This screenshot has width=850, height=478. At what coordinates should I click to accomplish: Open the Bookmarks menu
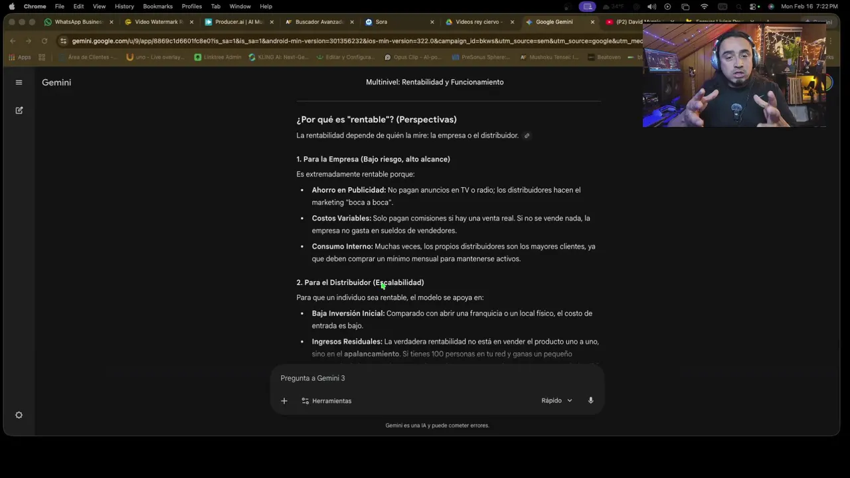158,6
